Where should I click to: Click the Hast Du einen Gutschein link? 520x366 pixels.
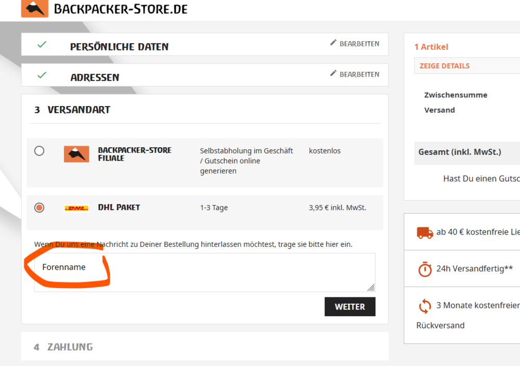click(481, 178)
